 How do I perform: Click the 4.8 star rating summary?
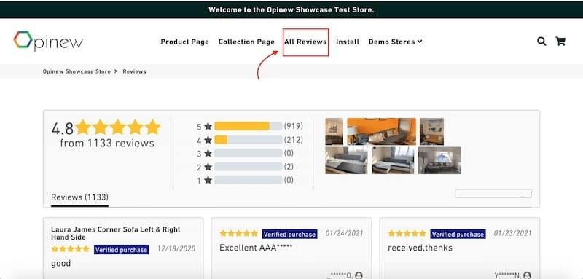106,127
